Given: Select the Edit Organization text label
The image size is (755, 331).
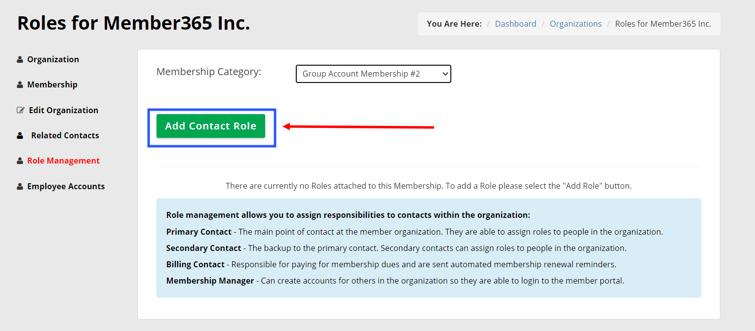Looking at the screenshot, I should tap(64, 110).
